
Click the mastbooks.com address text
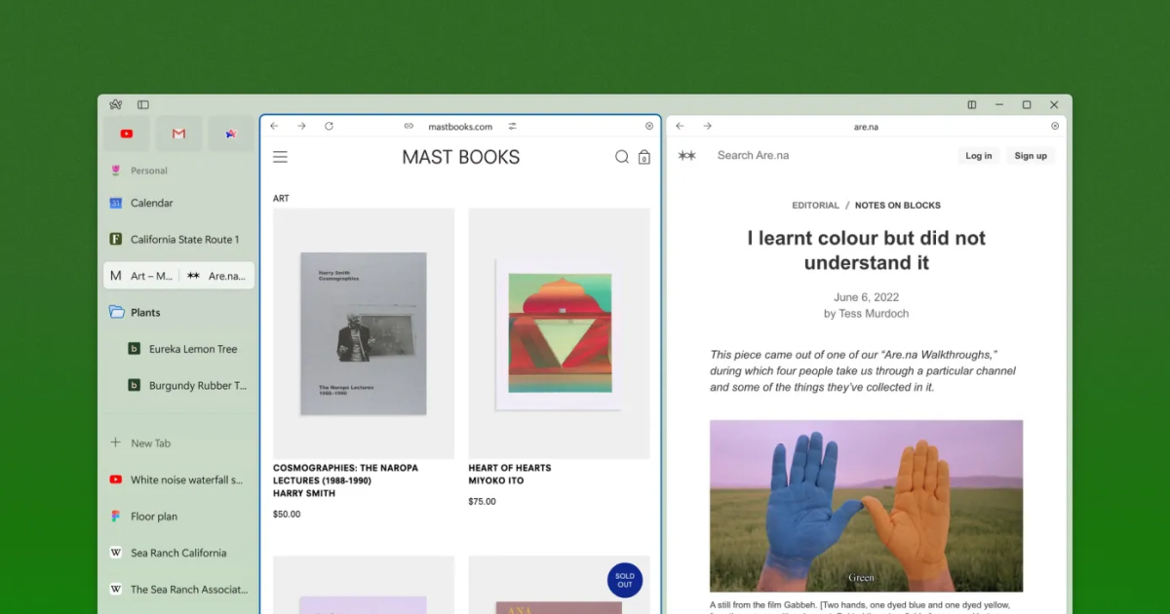(x=460, y=127)
